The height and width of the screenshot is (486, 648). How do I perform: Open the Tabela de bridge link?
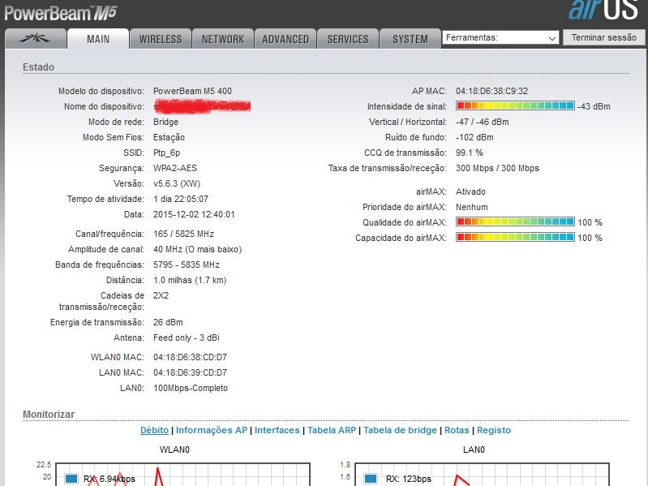pos(400,430)
